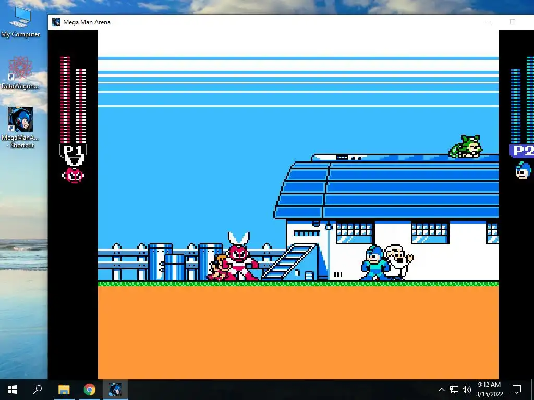
Task: Open the Windows Start menu
Action: click(x=13, y=390)
